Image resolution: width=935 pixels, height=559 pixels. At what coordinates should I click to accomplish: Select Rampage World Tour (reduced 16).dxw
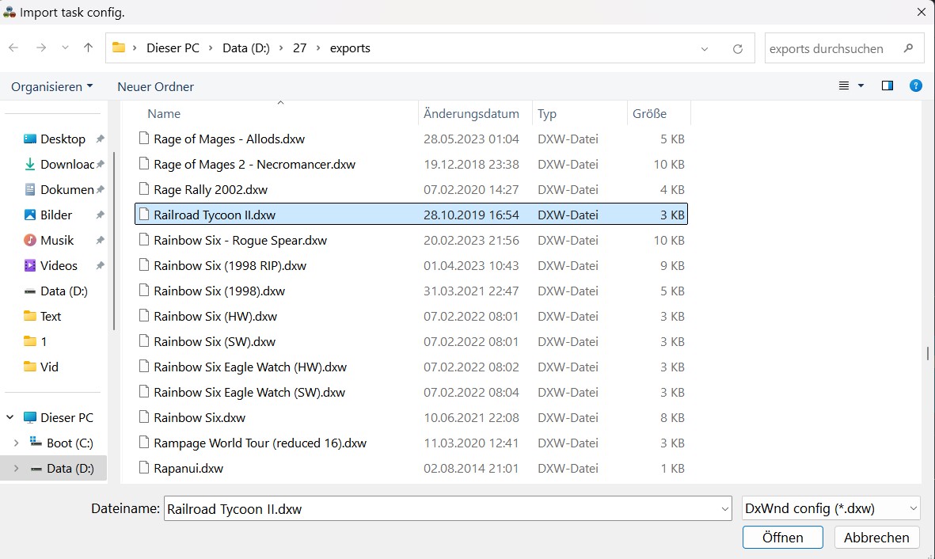click(411, 443)
